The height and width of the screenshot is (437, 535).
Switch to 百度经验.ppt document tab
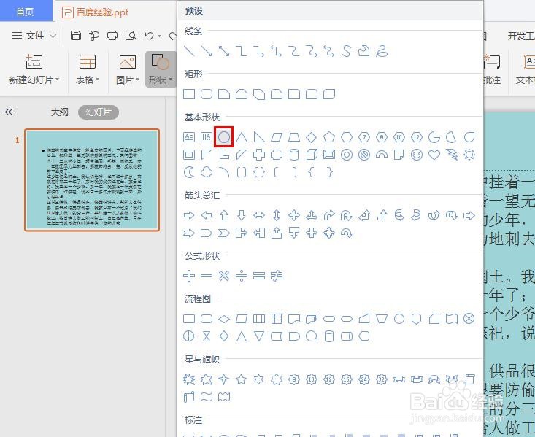click(102, 12)
